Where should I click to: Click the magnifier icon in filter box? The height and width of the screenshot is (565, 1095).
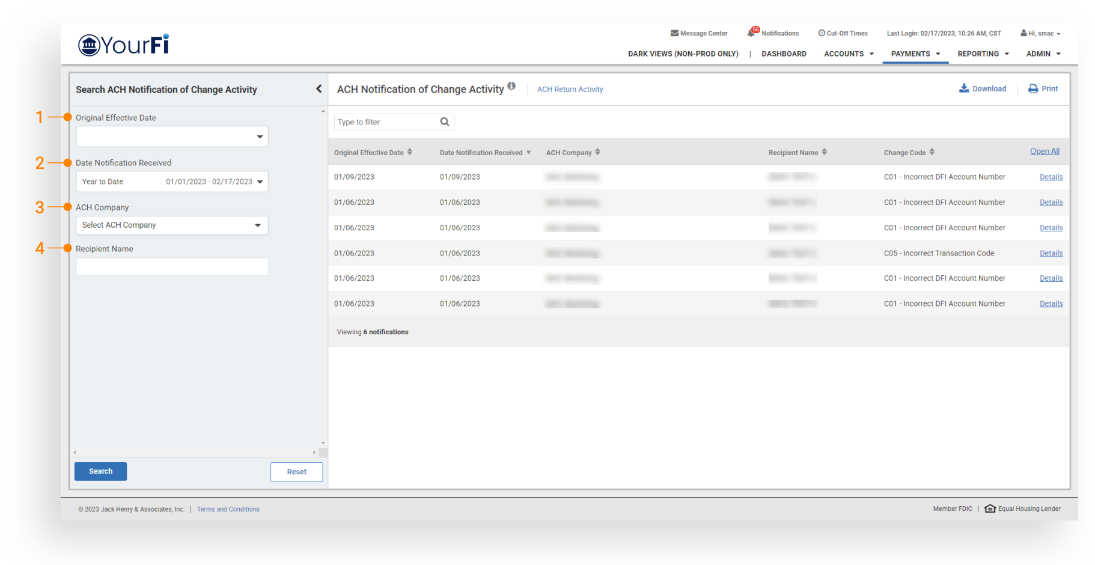[x=445, y=122]
